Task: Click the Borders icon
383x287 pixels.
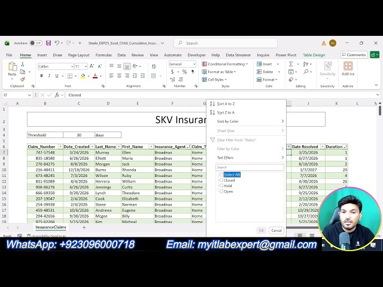Action: pyautogui.click(x=70, y=76)
